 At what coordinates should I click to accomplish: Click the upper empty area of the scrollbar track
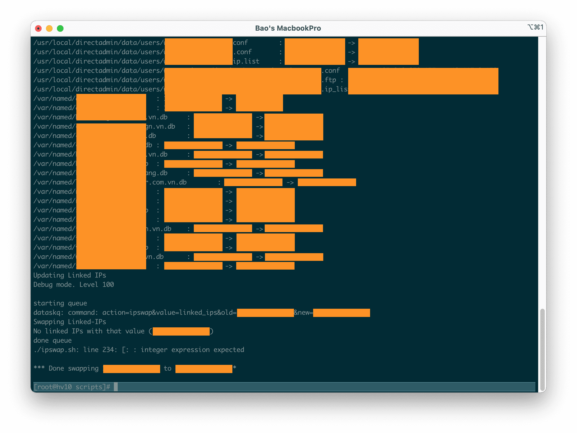pyautogui.click(x=542, y=164)
